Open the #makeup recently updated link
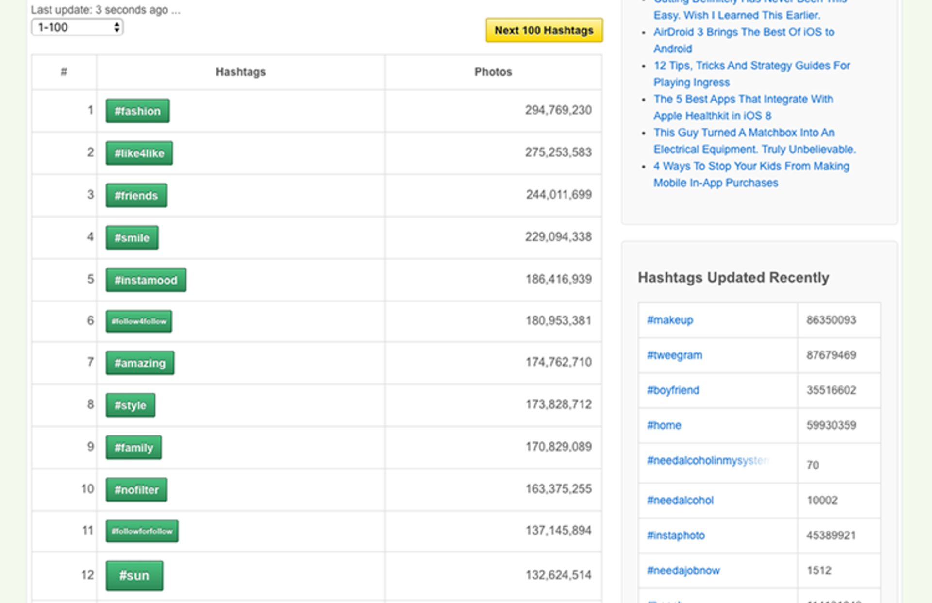 point(670,320)
